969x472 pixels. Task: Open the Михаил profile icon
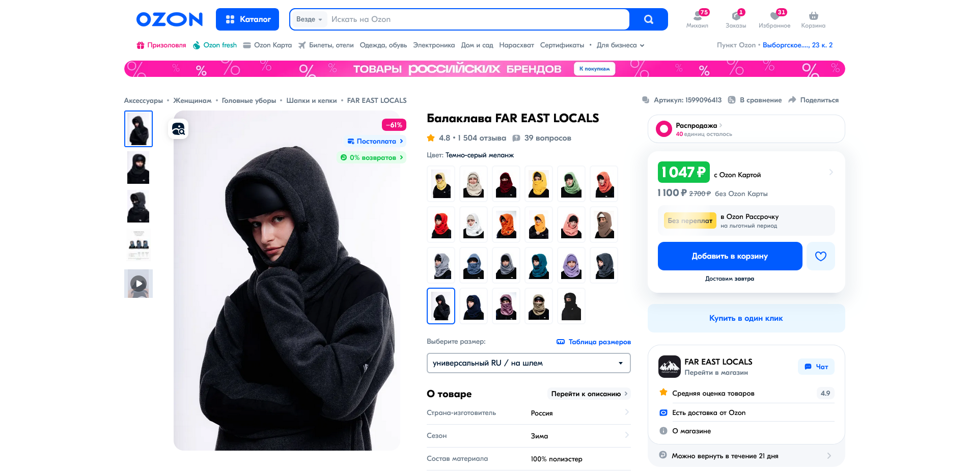click(x=697, y=19)
